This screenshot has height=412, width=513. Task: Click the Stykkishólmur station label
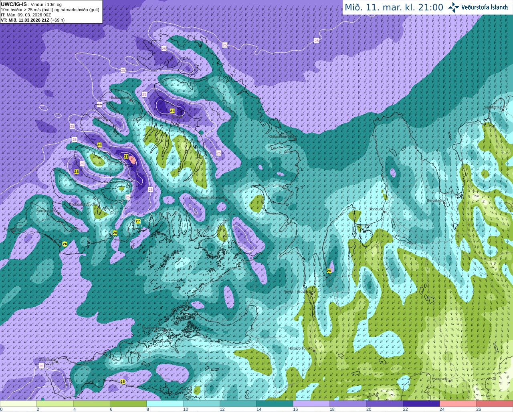(153, 328)
